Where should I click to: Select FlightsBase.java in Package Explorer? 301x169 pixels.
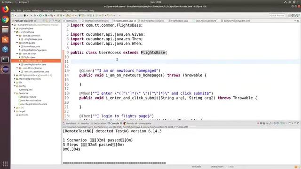click(x=33, y=39)
